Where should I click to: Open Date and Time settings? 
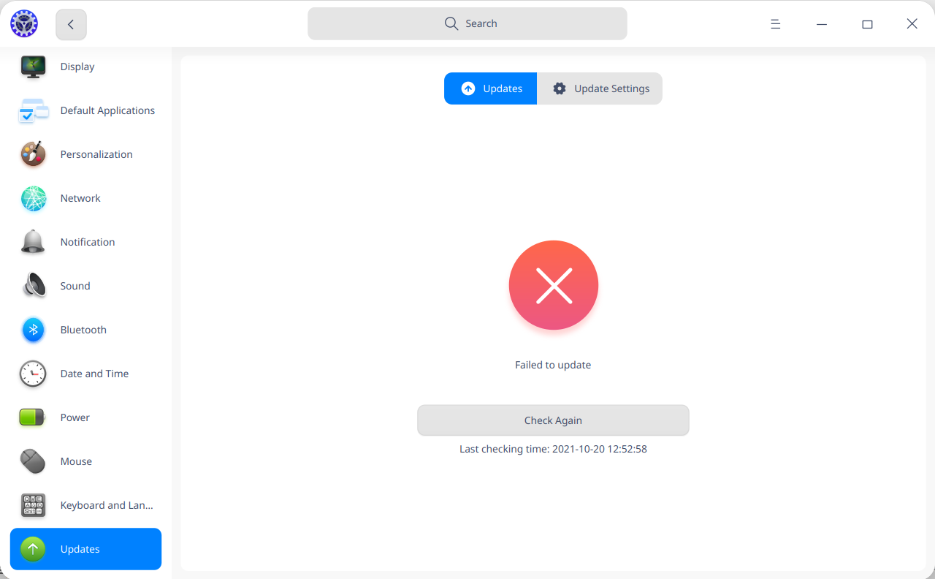(x=85, y=374)
